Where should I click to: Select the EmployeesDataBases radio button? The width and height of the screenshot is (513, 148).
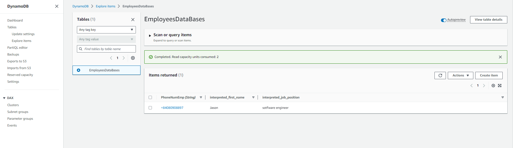click(x=79, y=70)
